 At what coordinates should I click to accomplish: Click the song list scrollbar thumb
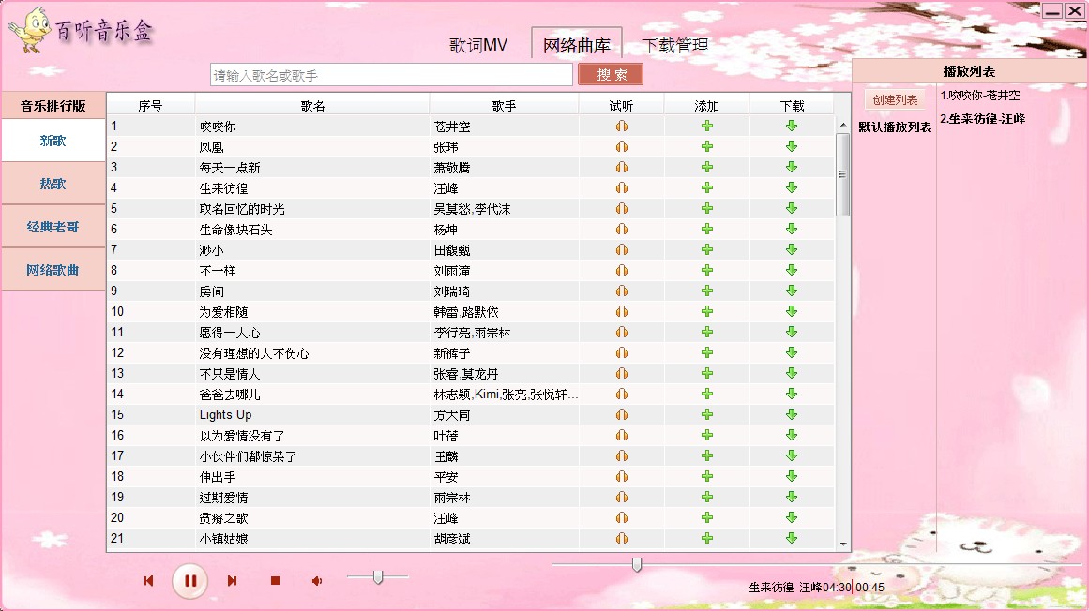click(x=842, y=174)
